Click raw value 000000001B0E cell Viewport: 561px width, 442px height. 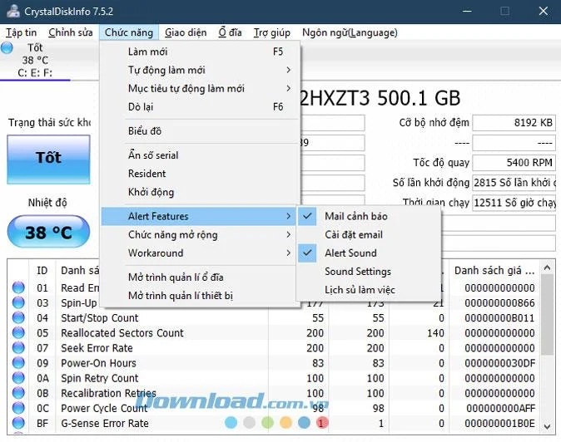click(499, 423)
